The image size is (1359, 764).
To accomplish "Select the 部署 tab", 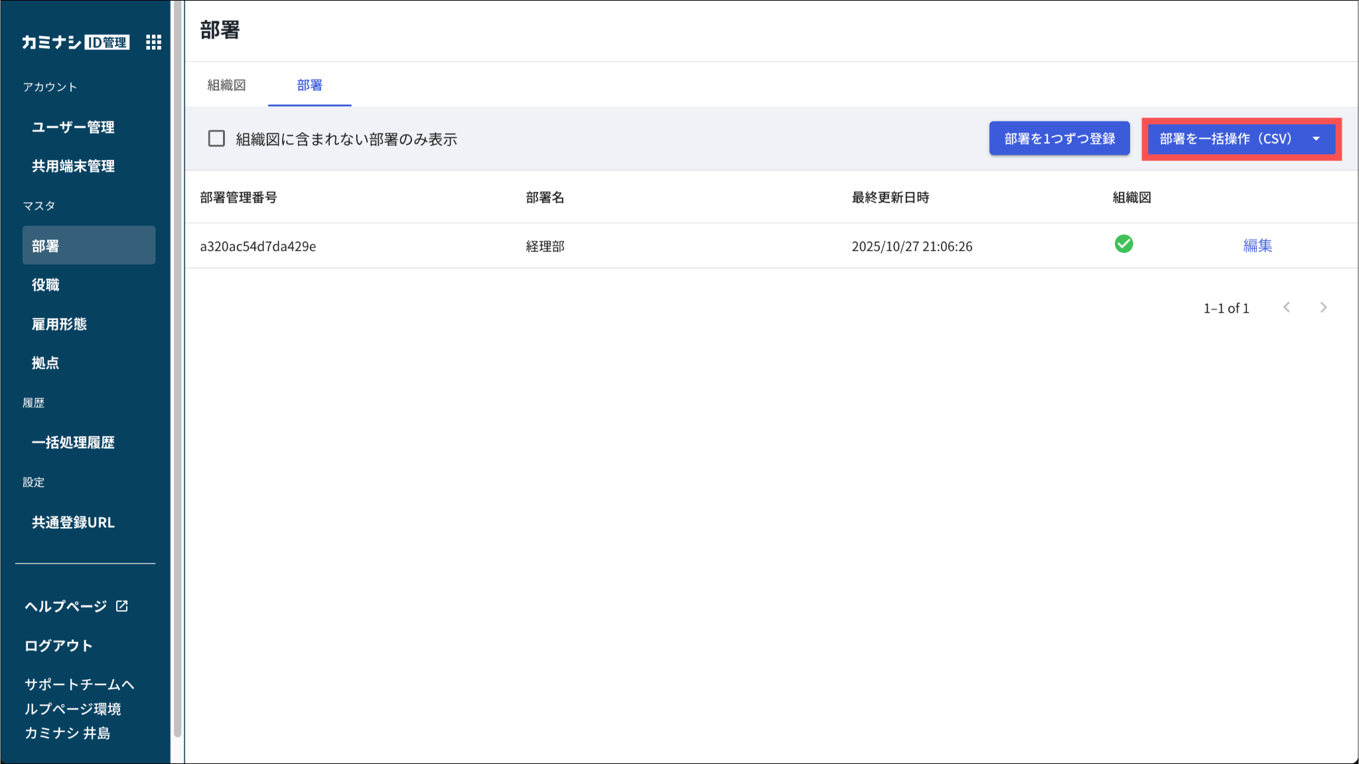I will [309, 85].
